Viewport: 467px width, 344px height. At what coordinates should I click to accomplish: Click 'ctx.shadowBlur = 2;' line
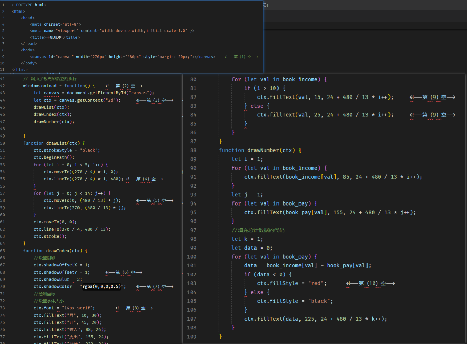[x=58, y=279]
